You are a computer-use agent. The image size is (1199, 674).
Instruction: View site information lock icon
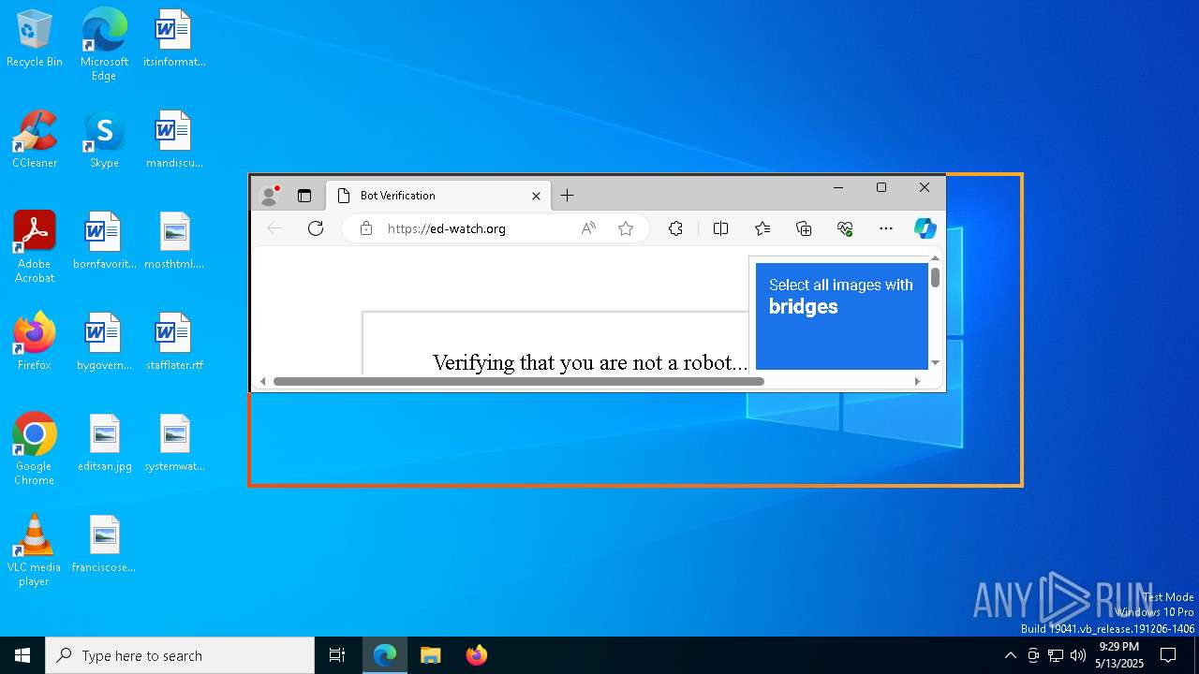coord(366,228)
